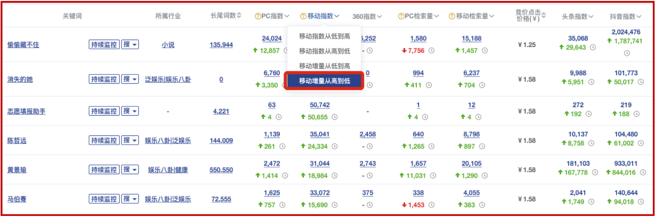
Task: Open keyword link 陈哲远
Action: 17,141
